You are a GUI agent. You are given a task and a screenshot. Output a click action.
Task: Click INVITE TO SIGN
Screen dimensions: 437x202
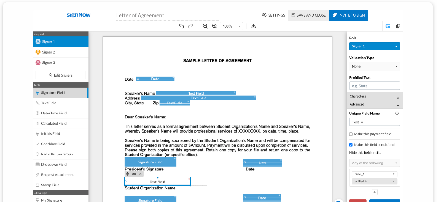tap(348, 15)
